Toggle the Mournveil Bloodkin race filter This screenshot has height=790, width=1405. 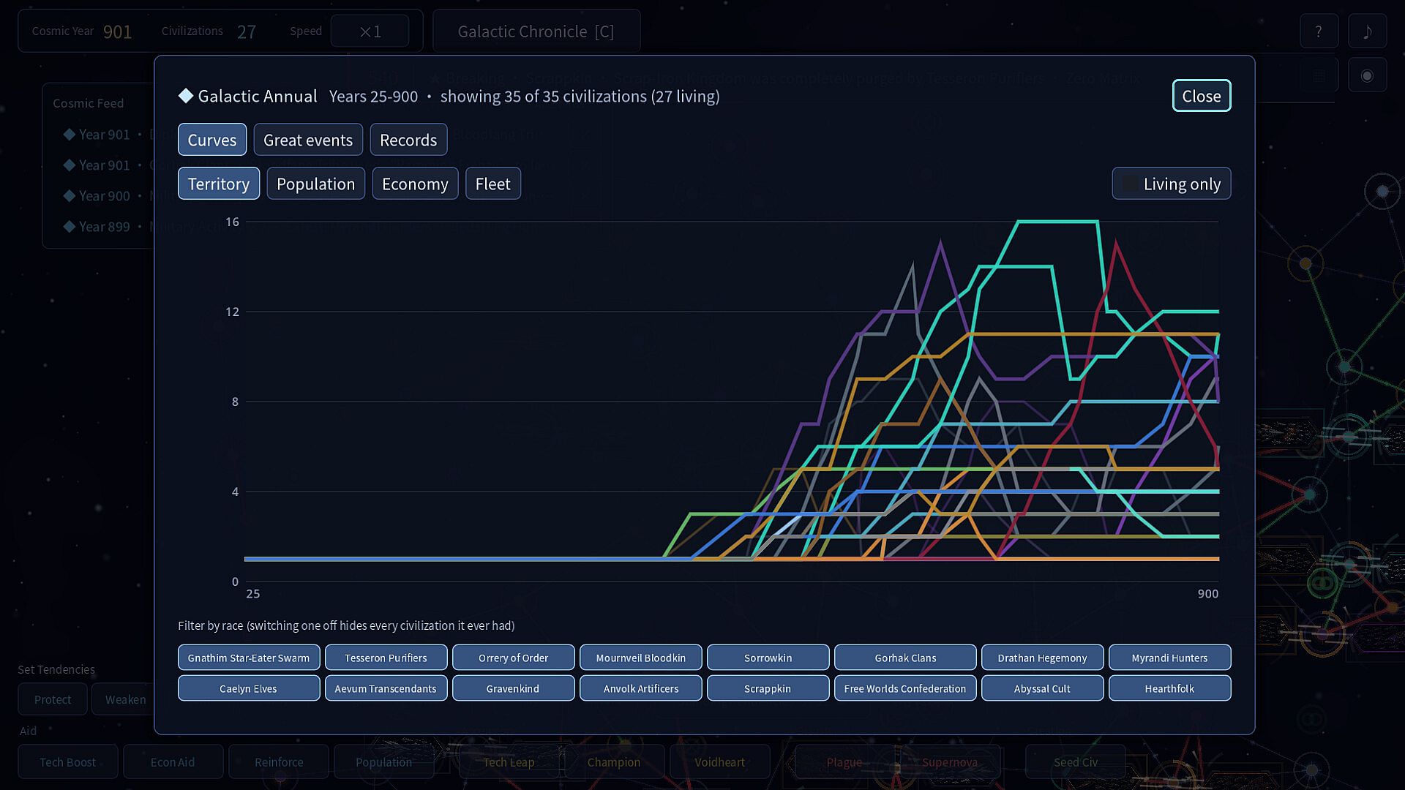641,658
